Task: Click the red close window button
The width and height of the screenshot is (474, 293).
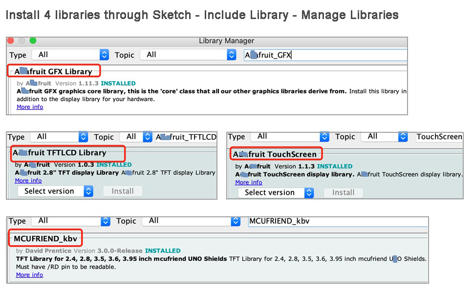Action: click(11, 41)
